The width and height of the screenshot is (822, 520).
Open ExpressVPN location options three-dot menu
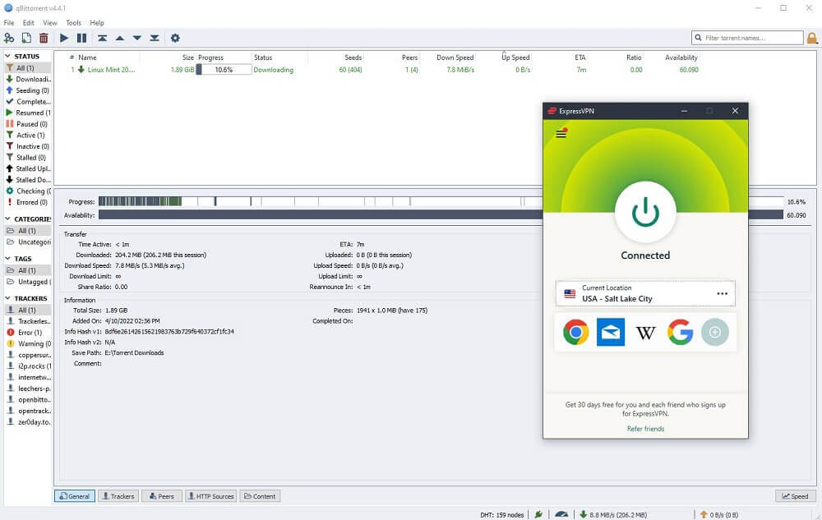[x=722, y=293]
